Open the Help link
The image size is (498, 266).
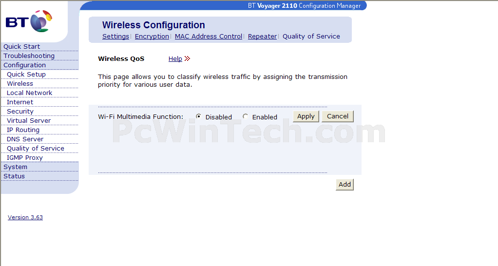pyautogui.click(x=175, y=59)
